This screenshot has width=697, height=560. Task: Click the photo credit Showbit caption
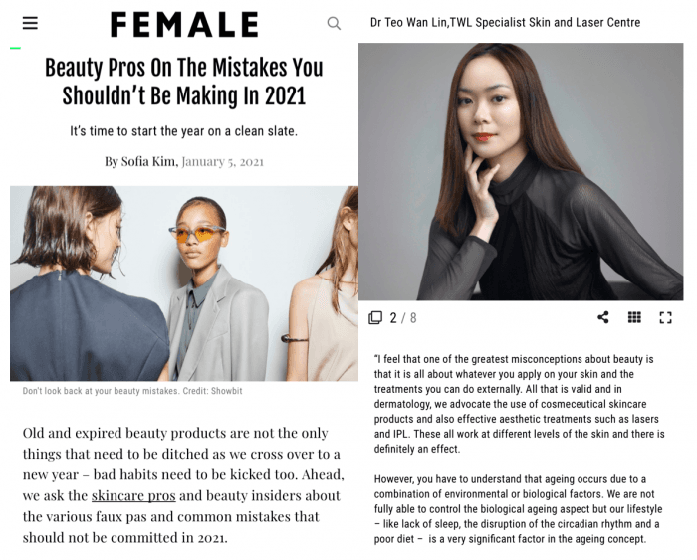(x=132, y=391)
